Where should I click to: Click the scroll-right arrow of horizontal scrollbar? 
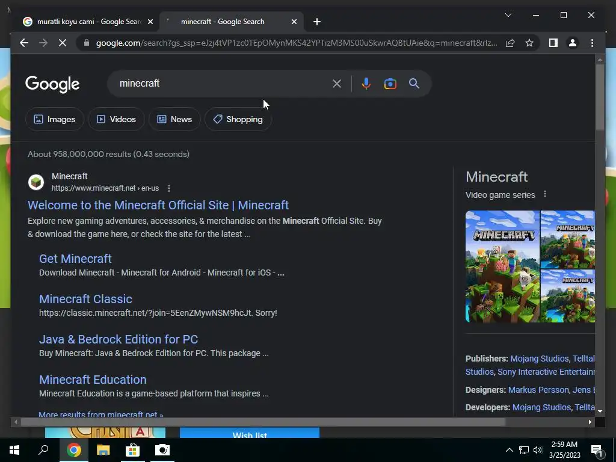pyautogui.click(x=590, y=422)
